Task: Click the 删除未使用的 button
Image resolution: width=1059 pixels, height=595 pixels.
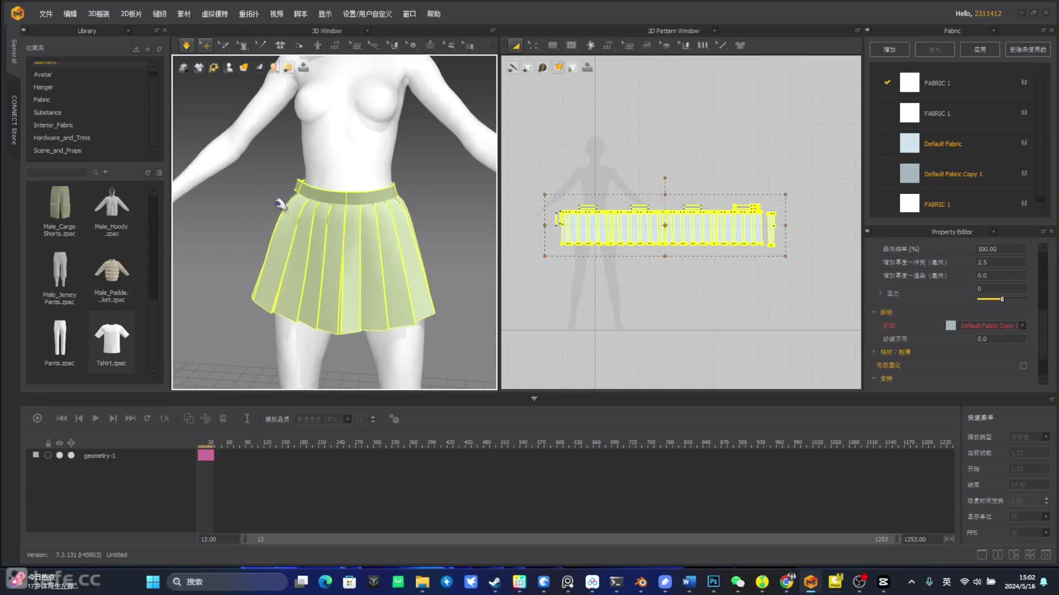Action: coord(1028,49)
